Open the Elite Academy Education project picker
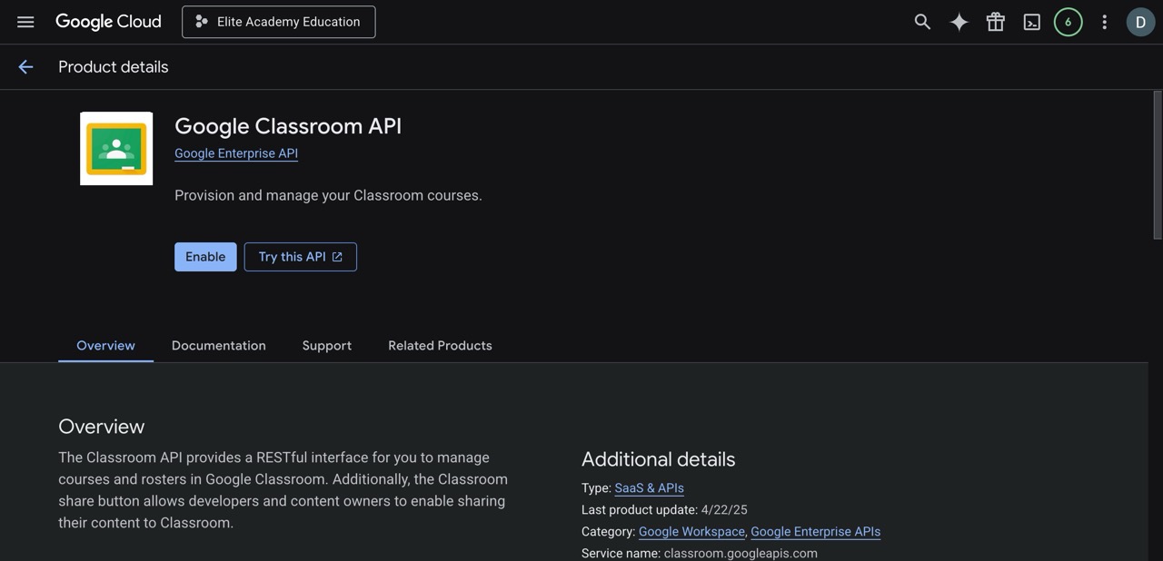1163x561 pixels. [x=278, y=21]
